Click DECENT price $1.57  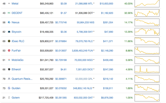tap(64, 13)
